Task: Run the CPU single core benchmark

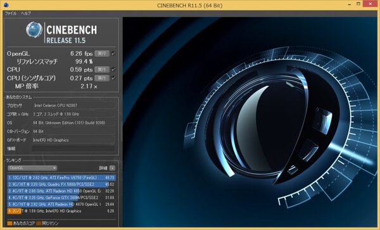Action: coord(102,78)
